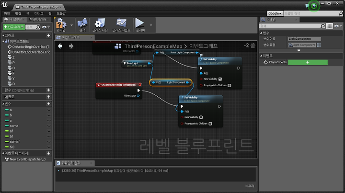Click the chat bubble icon at top right

[307, 6]
